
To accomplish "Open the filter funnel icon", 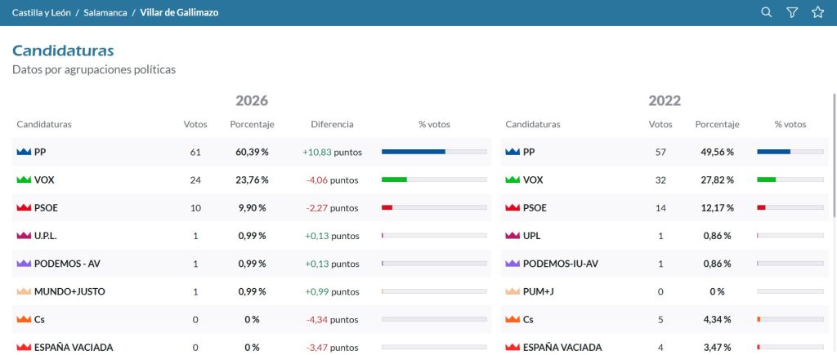I will click(x=792, y=12).
